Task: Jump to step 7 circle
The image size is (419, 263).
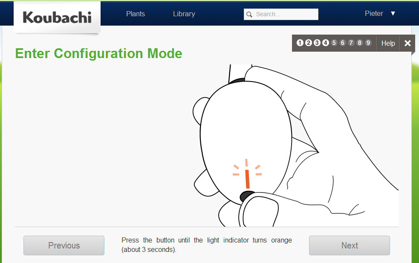Action: click(x=351, y=43)
